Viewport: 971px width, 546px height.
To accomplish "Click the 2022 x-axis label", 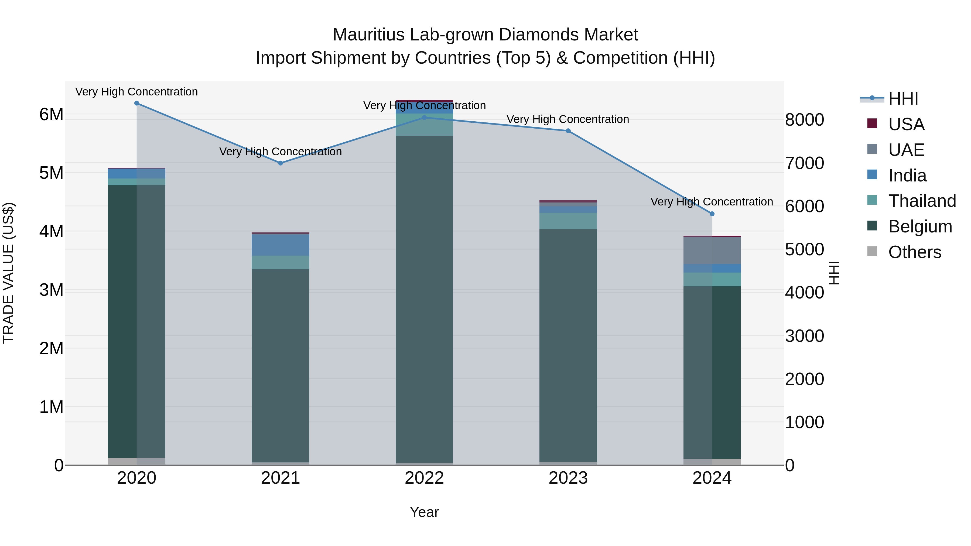I will point(425,478).
